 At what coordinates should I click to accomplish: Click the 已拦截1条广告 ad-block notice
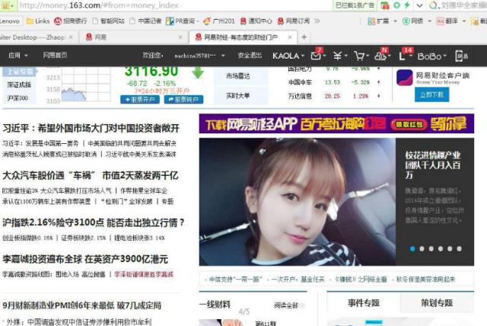[355, 5]
